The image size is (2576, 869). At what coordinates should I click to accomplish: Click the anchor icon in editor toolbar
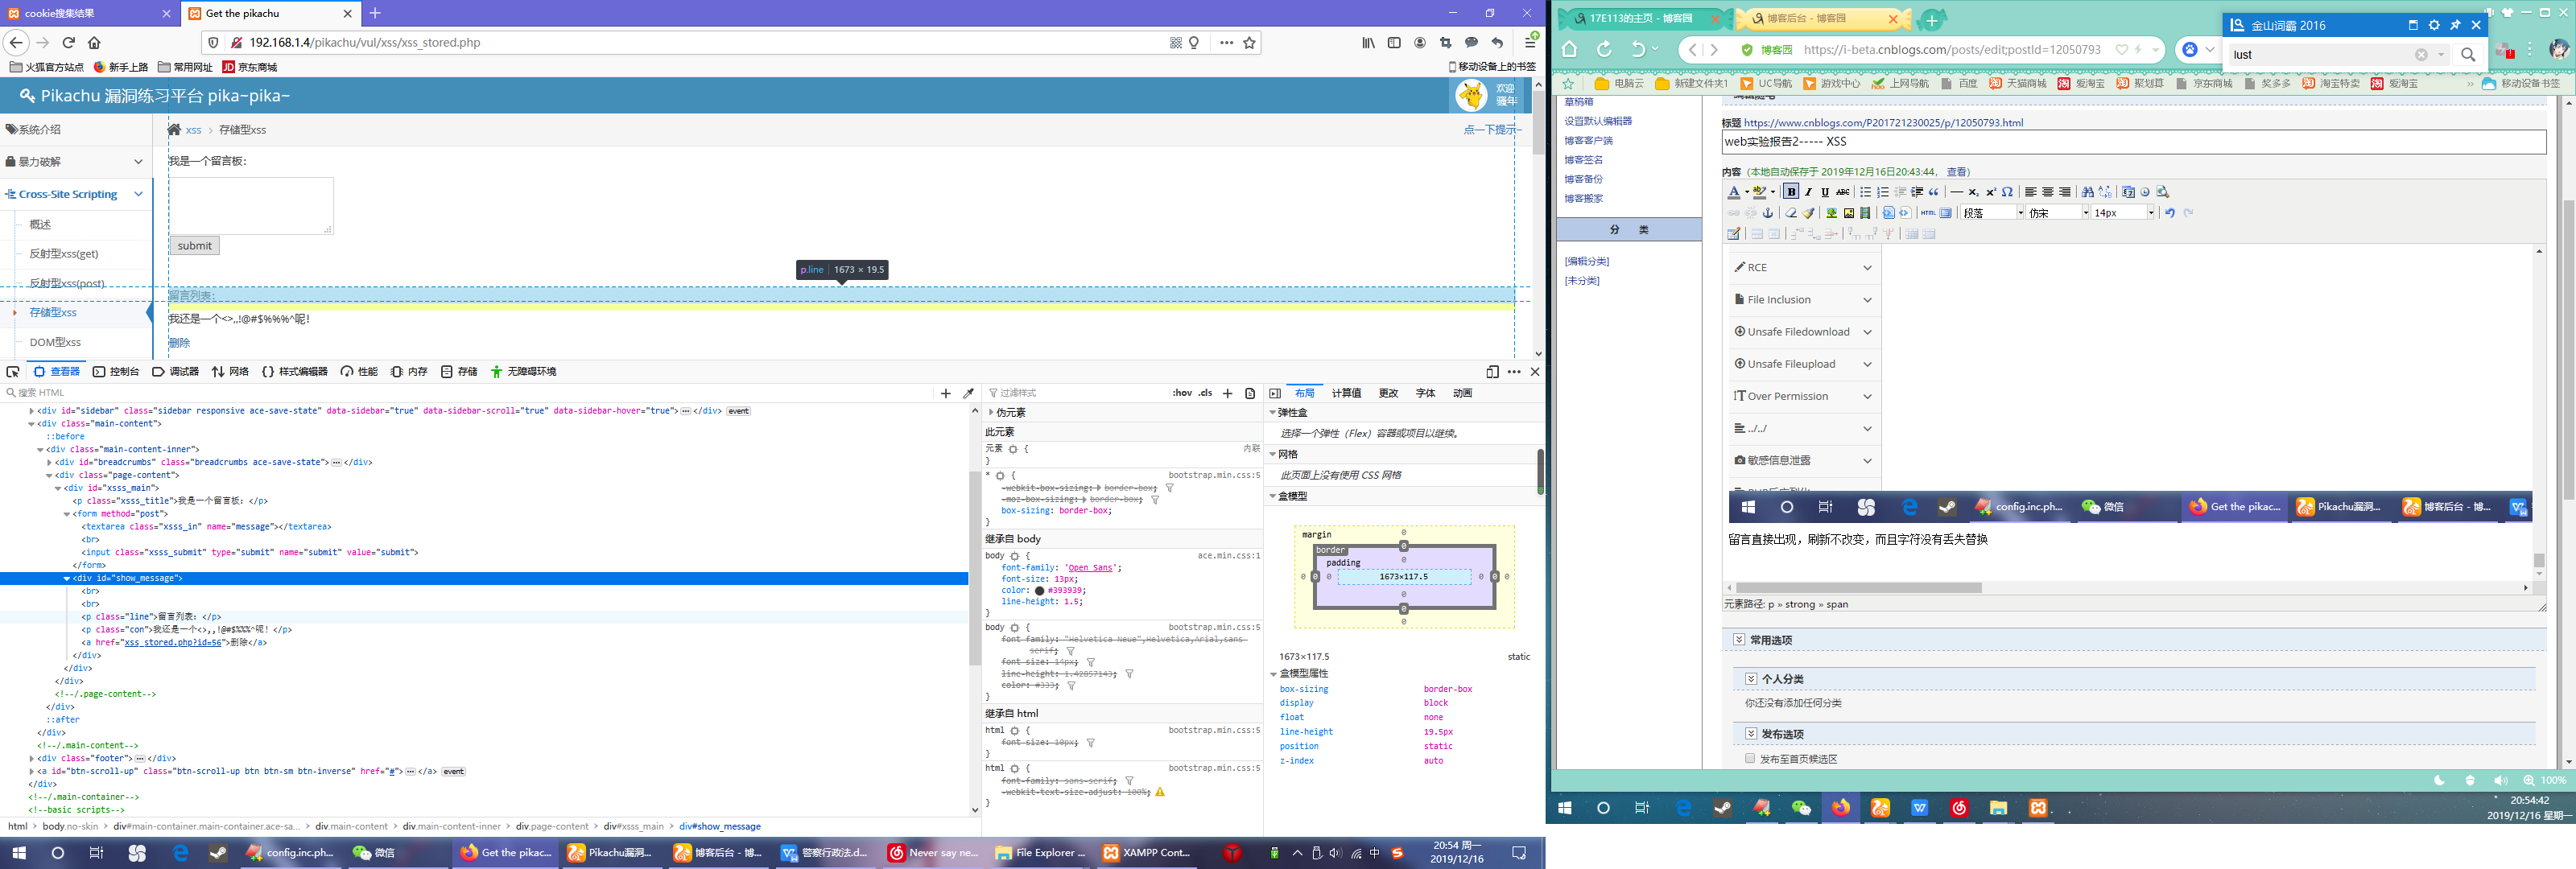[x=1768, y=213]
